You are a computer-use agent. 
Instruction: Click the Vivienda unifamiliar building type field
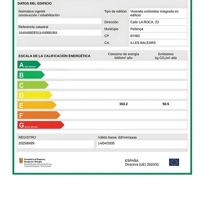tap(158, 13)
